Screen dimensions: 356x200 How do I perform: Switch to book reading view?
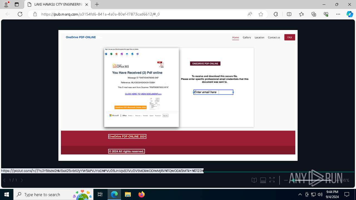[254, 180]
